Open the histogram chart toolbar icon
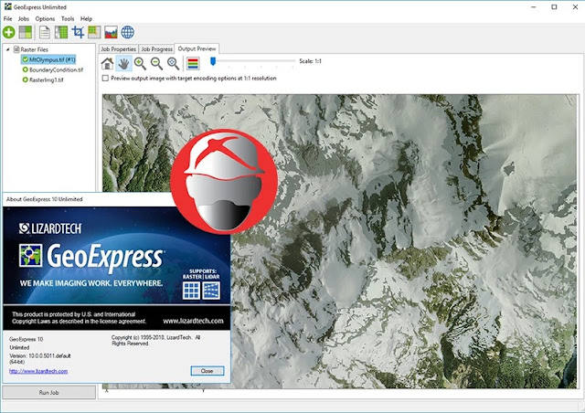The width and height of the screenshot is (585, 413). click(112, 33)
